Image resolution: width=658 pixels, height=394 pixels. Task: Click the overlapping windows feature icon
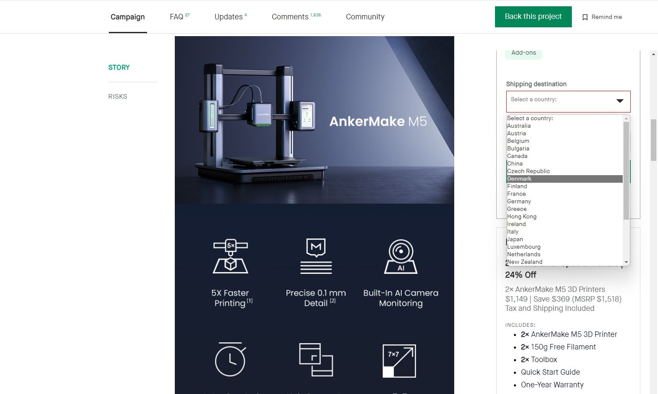pos(316,360)
